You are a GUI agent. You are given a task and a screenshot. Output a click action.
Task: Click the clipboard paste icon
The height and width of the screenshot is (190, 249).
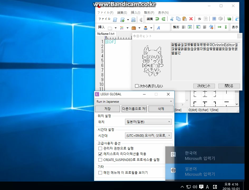point(185,19)
